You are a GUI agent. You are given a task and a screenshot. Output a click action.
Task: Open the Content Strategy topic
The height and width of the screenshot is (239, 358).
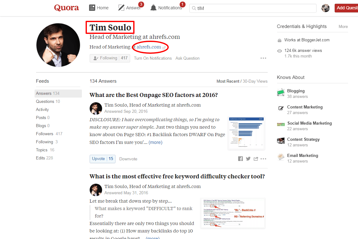click(304, 140)
